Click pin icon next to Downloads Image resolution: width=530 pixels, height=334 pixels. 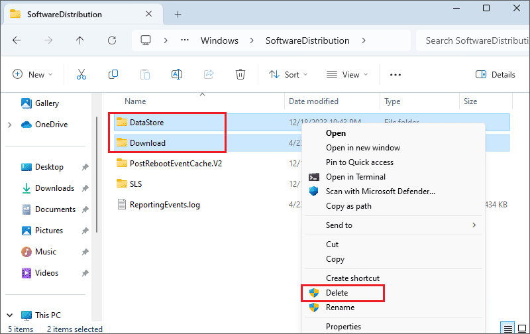85,189
